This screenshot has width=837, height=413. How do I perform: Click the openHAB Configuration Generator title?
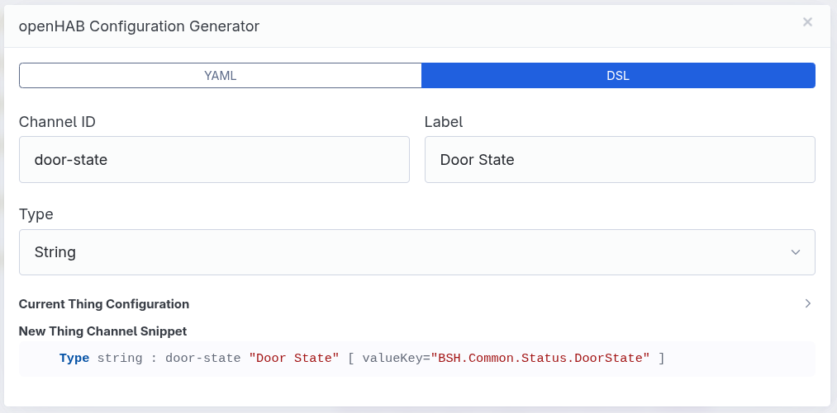point(139,26)
